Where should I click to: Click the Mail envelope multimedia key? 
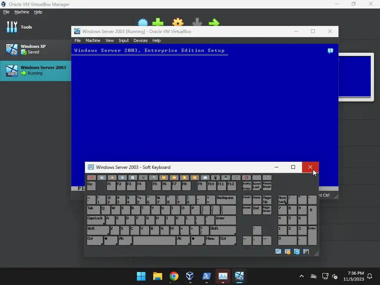205,178
